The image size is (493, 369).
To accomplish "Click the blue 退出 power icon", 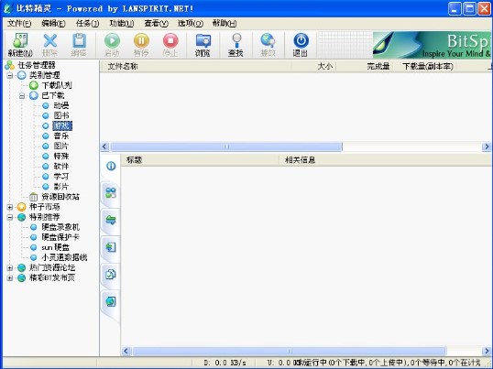I will point(301,40).
